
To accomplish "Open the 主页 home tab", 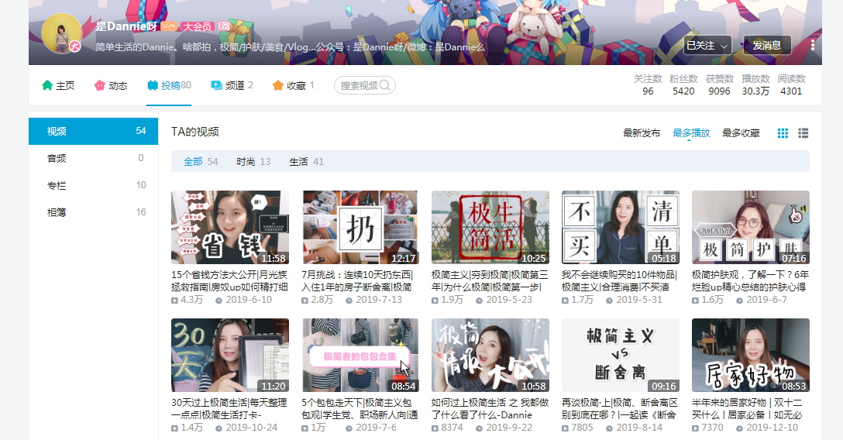I will [x=58, y=85].
